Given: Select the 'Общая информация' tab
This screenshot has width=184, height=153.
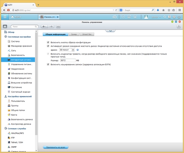Looking at the screenshot, I should pyautogui.click(x=56, y=34).
